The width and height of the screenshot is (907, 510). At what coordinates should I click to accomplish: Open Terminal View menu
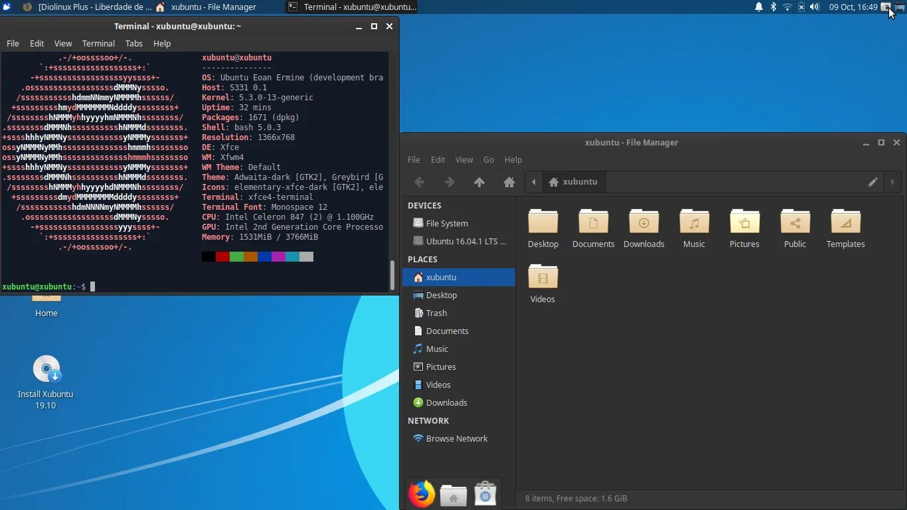click(63, 43)
